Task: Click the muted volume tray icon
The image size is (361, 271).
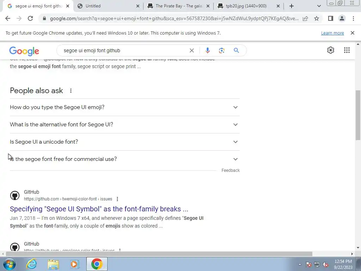Action: (325, 264)
